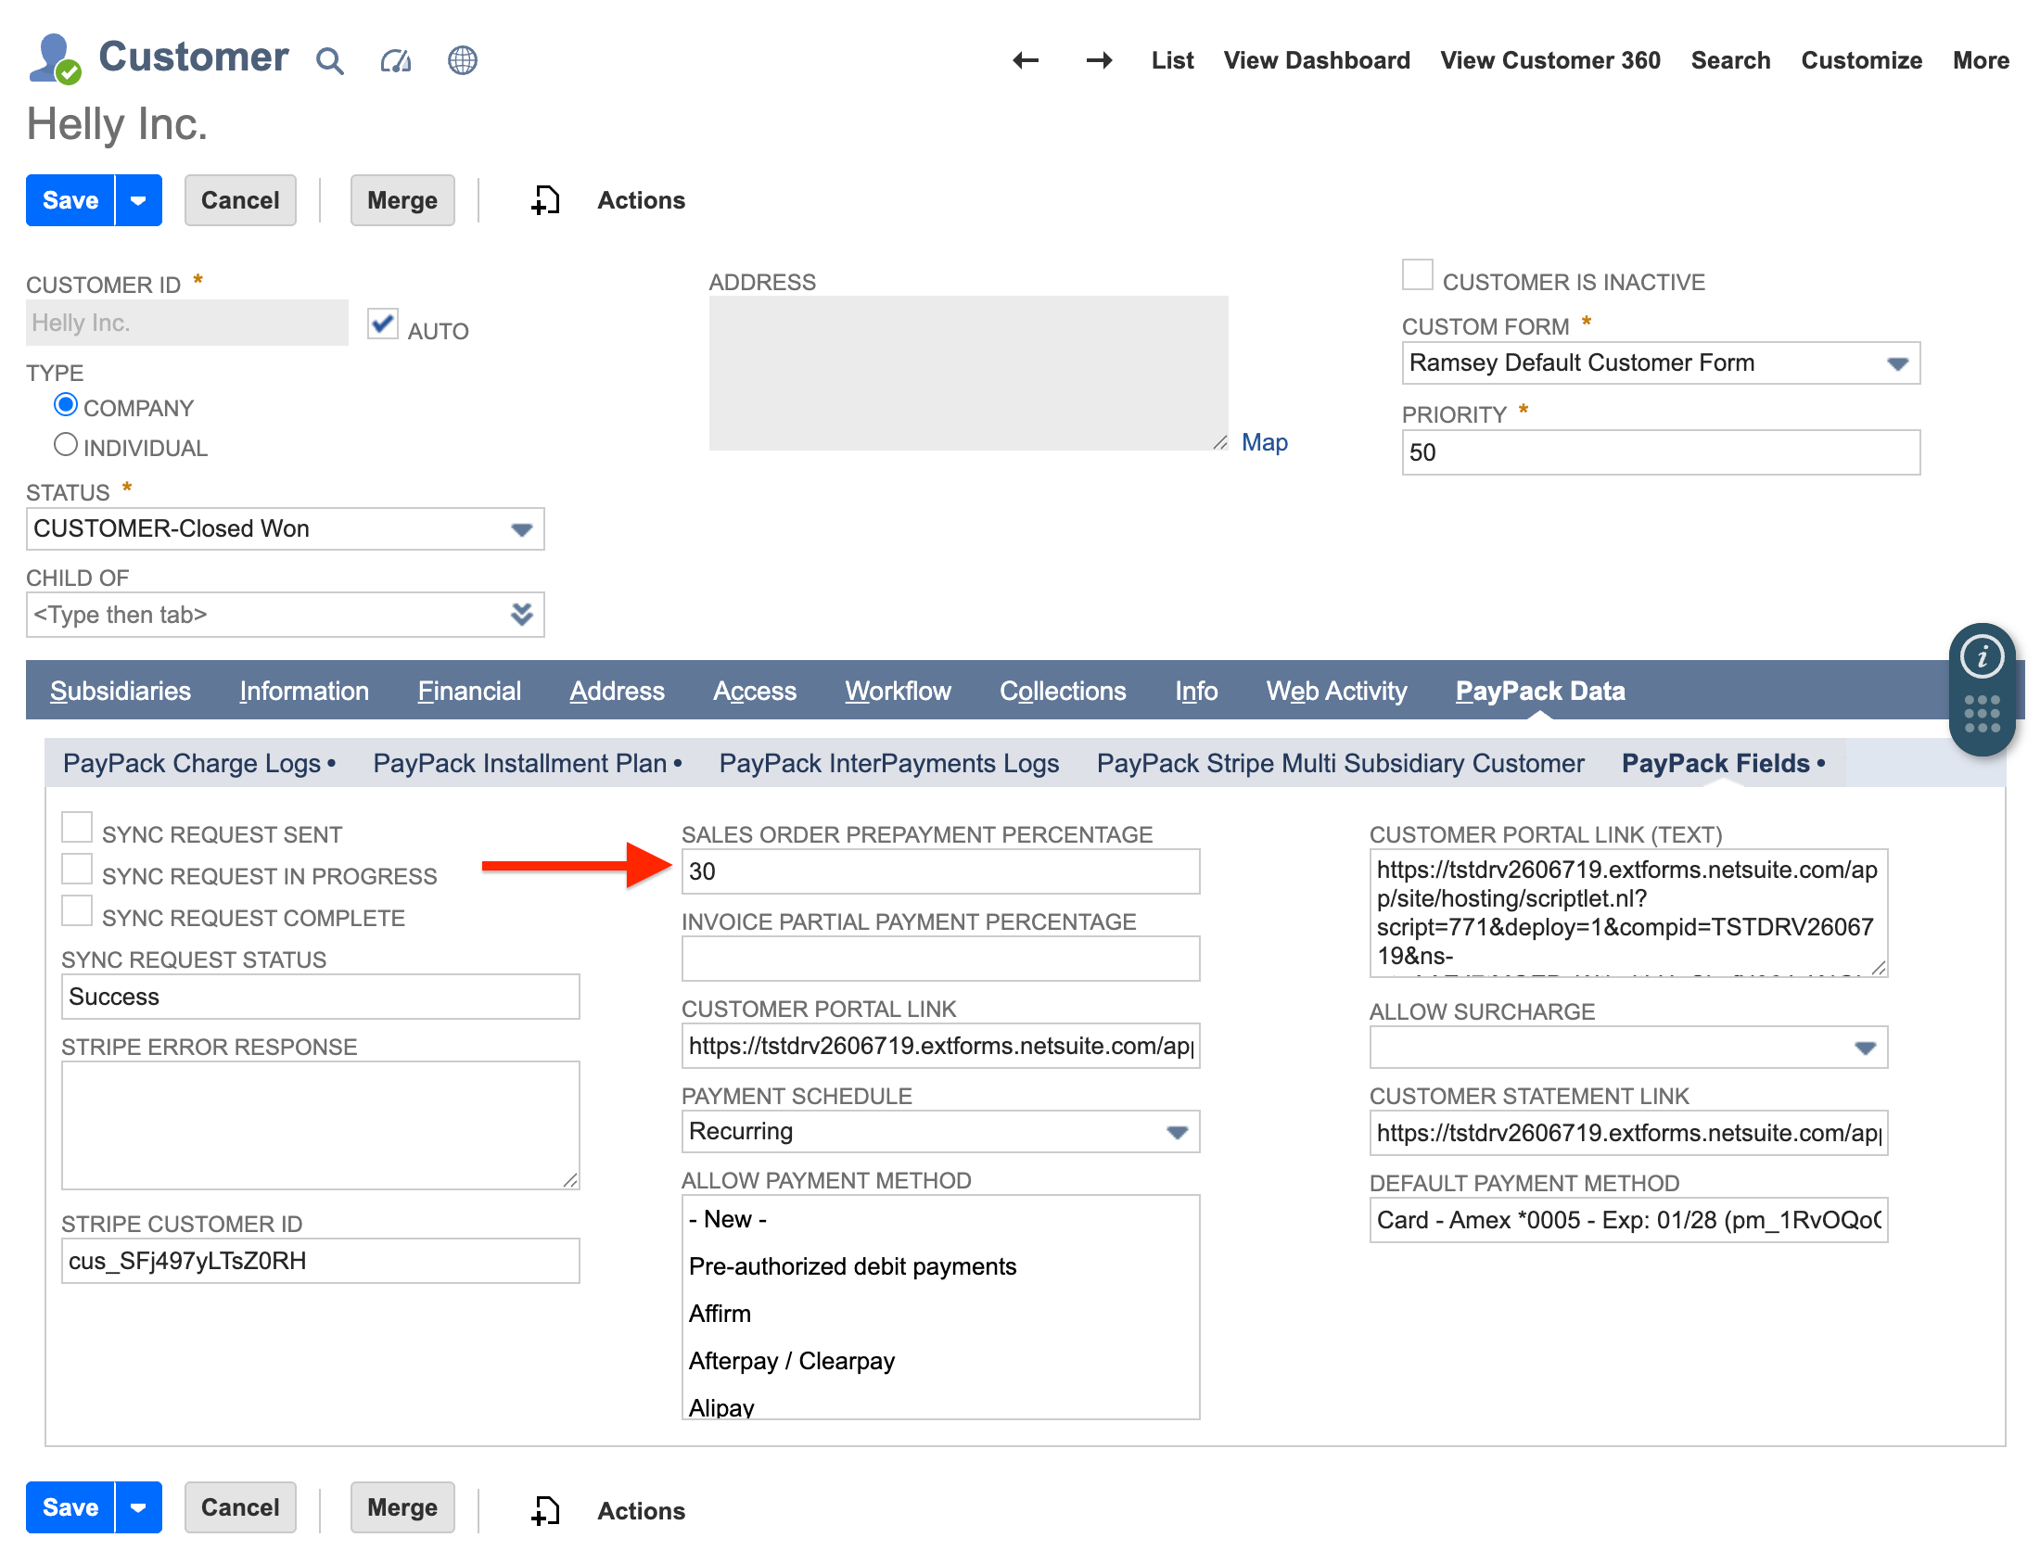Click the new note icon beside top Actions
The width and height of the screenshot is (2040, 1563).
tap(545, 200)
